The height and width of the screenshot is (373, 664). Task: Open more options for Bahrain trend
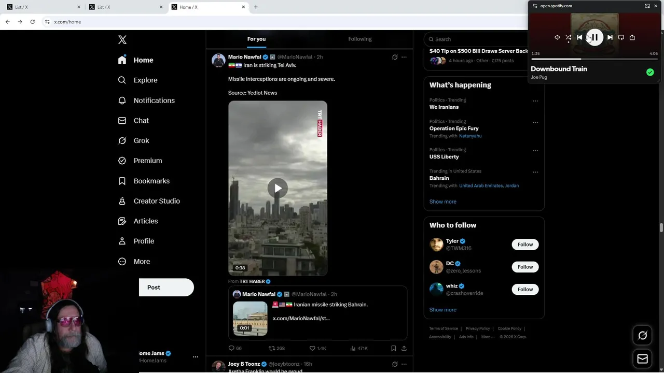pos(535,172)
